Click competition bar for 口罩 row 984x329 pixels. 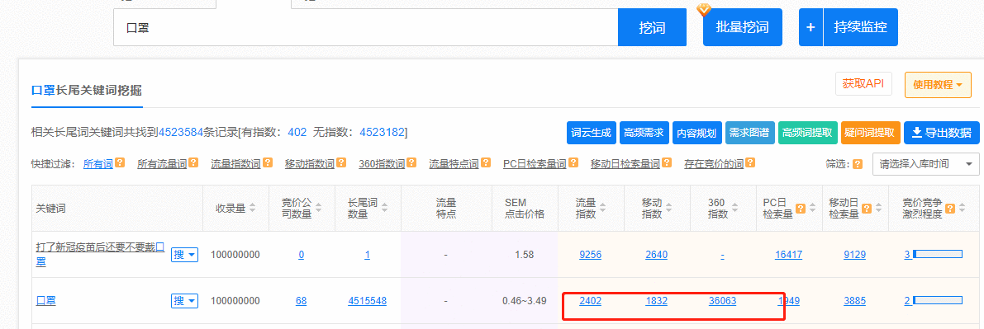point(938,301)
